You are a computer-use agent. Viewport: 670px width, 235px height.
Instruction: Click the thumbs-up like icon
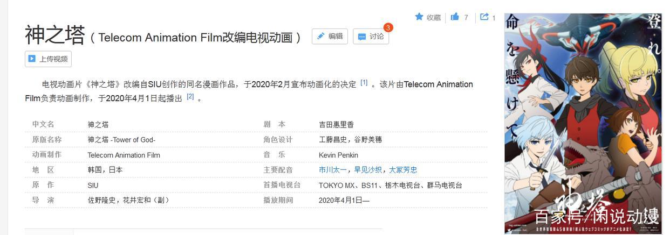point(455,17)
